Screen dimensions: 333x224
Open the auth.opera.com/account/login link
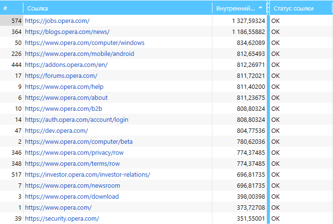point(77,120)
